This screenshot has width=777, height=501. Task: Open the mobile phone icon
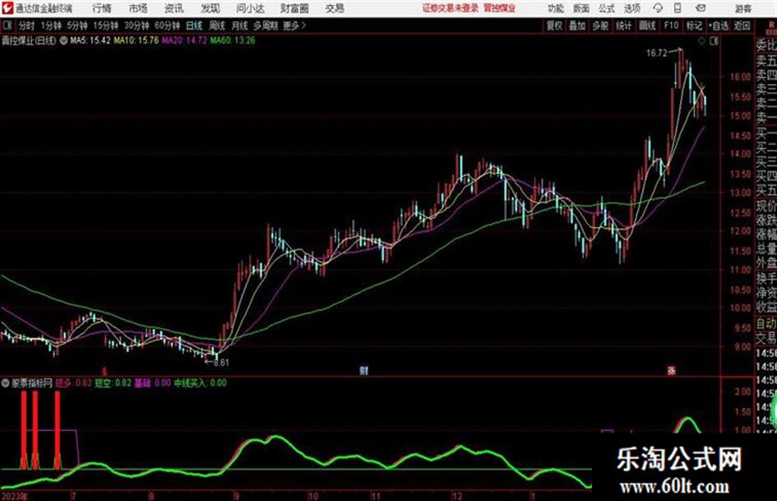678,8
